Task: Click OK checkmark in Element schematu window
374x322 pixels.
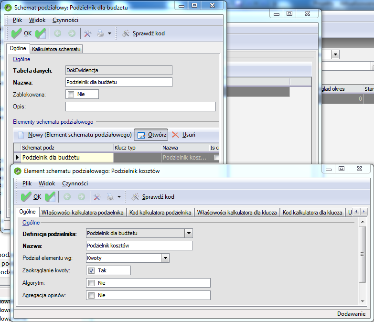Action: click(x=31, y=197)
